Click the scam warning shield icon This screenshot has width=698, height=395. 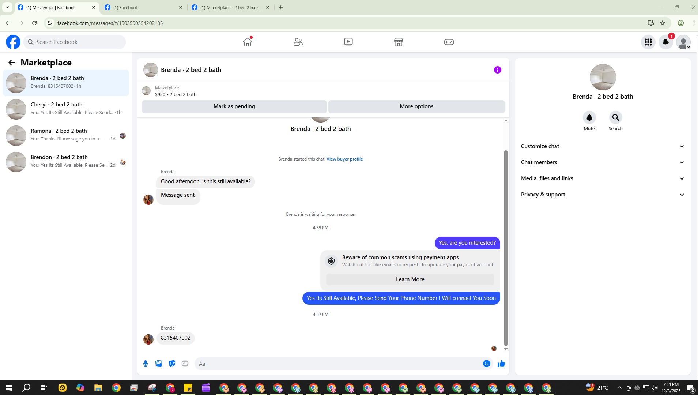point(331,261)
